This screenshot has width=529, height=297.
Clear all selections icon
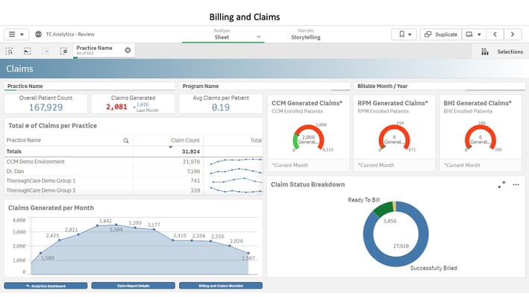coord(63,51)
